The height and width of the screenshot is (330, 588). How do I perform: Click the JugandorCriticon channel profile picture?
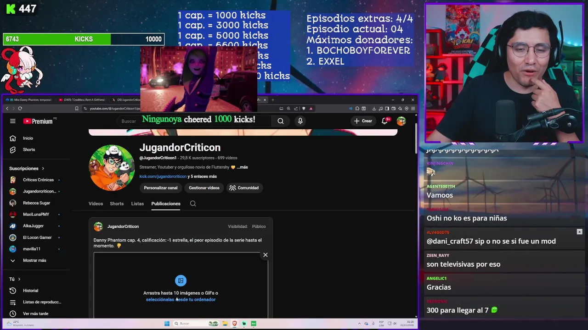point(112,168)
